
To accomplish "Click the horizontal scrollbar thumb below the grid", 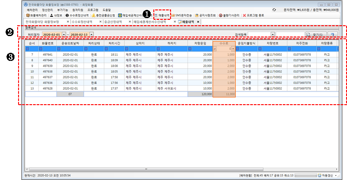I will (146, 169).
